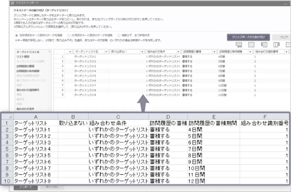Click the ターゲットリスト5 cell in grid row 5
Image resolution: width=291 pixels, height=192 pixels.
[85, 76]
